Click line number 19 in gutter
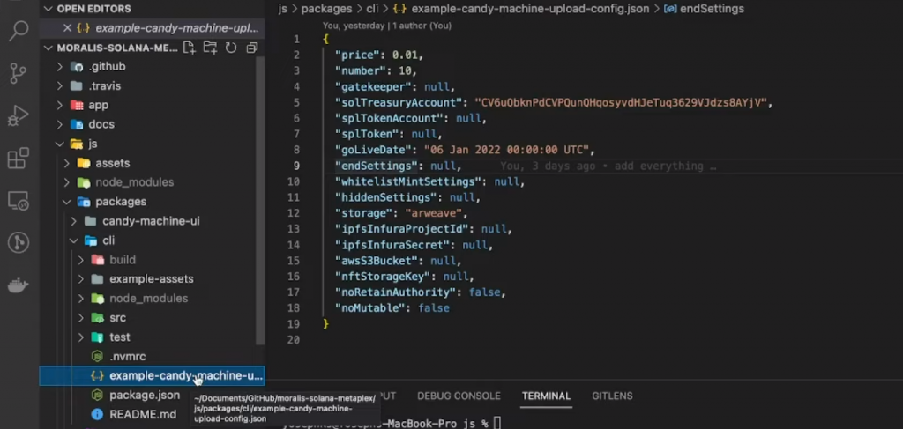This screenshot has width=903, height=429. [293, 324]
